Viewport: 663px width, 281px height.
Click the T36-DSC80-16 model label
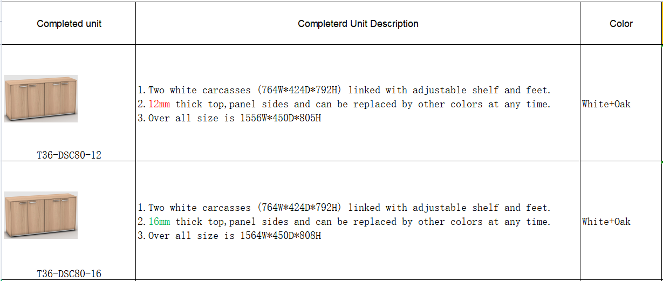[69, 273]
